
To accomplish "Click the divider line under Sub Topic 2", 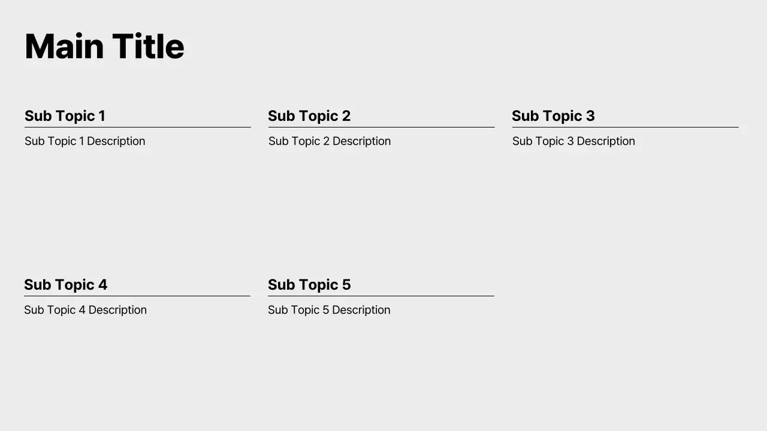I will pyautogui.click(x=381, y=127).
